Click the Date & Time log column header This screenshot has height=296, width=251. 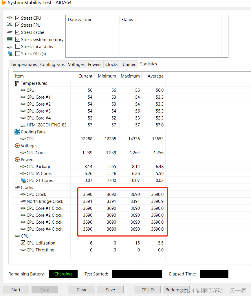pyautogui.click(x=93, y=20)
